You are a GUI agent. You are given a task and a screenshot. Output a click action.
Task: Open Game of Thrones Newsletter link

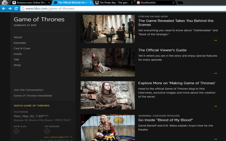click(x=33, y=96)
